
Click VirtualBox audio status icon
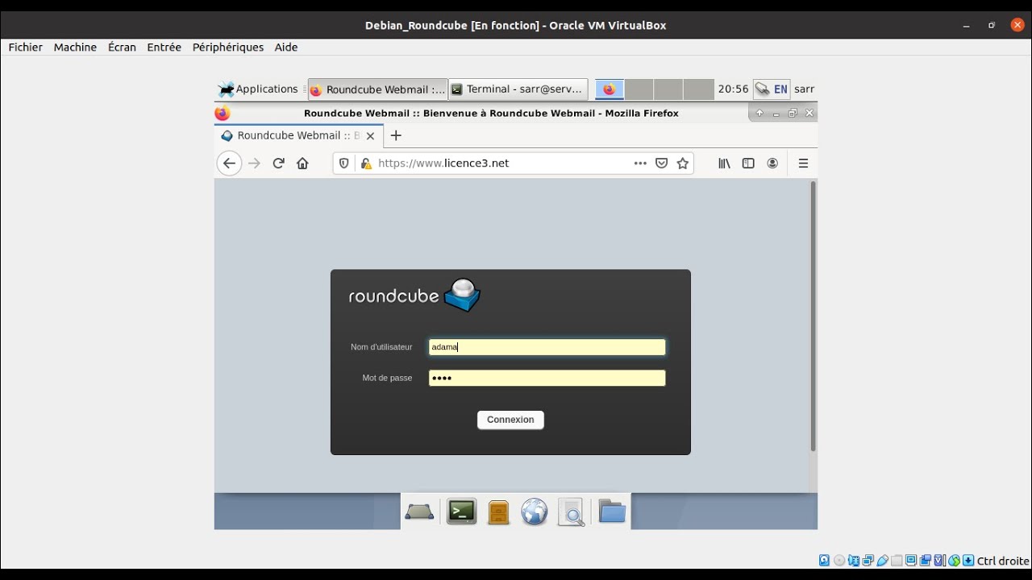tap(854, 561)
